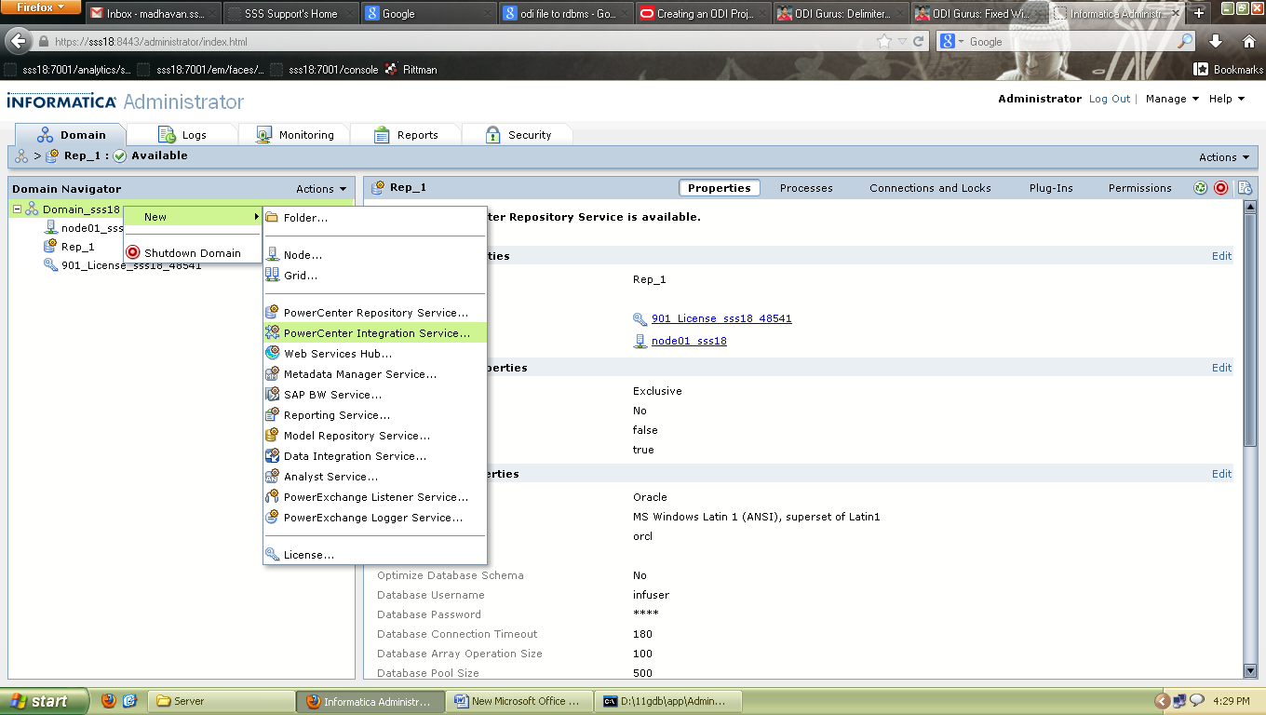
Task: Choose Reporting Service menu item
Action: tap(375, 415)
